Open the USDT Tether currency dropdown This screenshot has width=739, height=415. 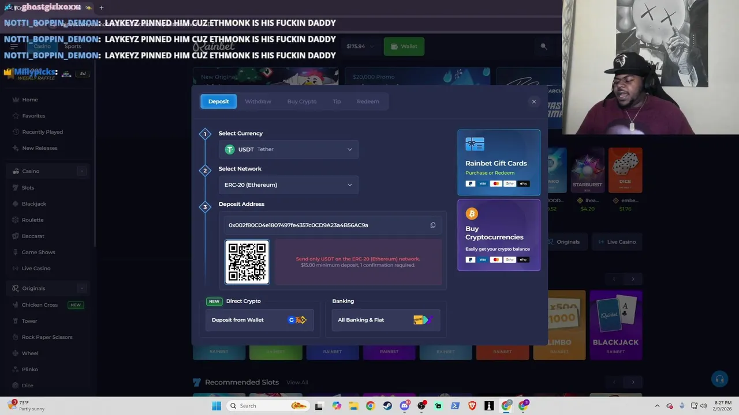(x=289, y=149)
